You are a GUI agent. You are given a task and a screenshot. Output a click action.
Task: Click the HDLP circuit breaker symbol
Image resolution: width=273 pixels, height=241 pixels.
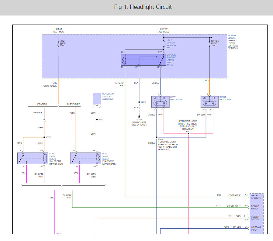click(164, 44)
